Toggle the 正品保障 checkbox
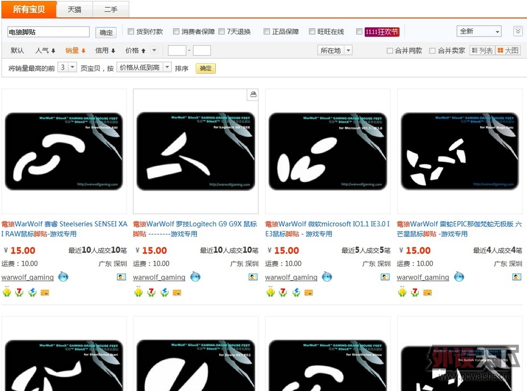This screenshot has height=391, width=527. pyautogui.click(x=267, y=31)
